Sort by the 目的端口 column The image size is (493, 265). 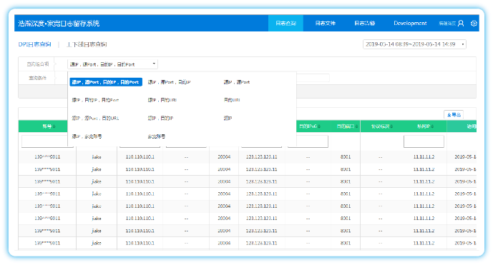pyautogui.click(x=347, y=126)
